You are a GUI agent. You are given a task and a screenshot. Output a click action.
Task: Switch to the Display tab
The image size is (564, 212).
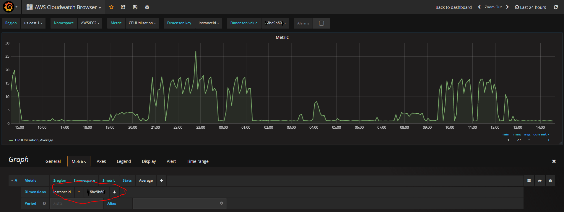point(149,161)
